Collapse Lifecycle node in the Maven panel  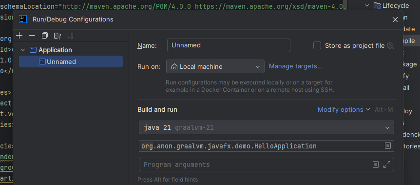point(367,5)
